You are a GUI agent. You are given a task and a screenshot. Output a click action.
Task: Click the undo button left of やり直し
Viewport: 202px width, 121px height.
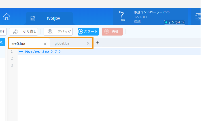point(3,32)
